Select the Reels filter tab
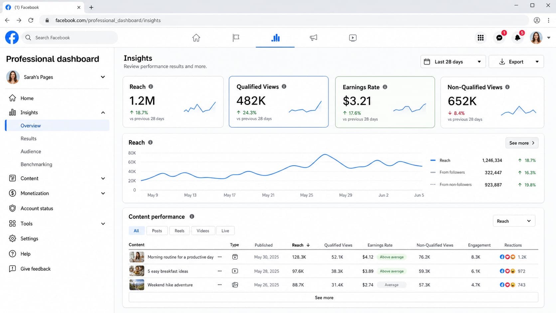 point(180,231)
